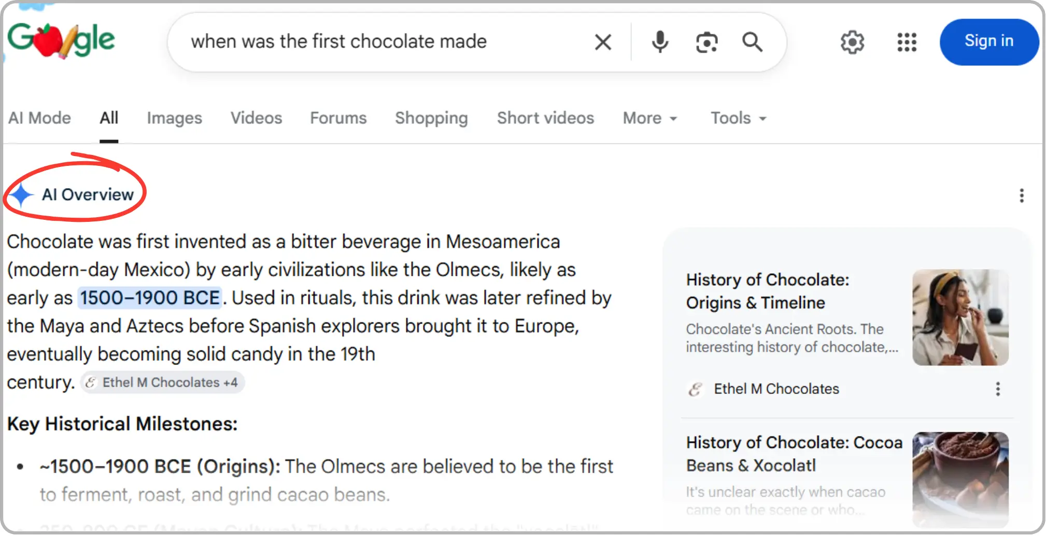Viewport: 1046px width, 536px height.
Task: Click highlighted text 1500–1900 BCE
Action: point(150,298)
